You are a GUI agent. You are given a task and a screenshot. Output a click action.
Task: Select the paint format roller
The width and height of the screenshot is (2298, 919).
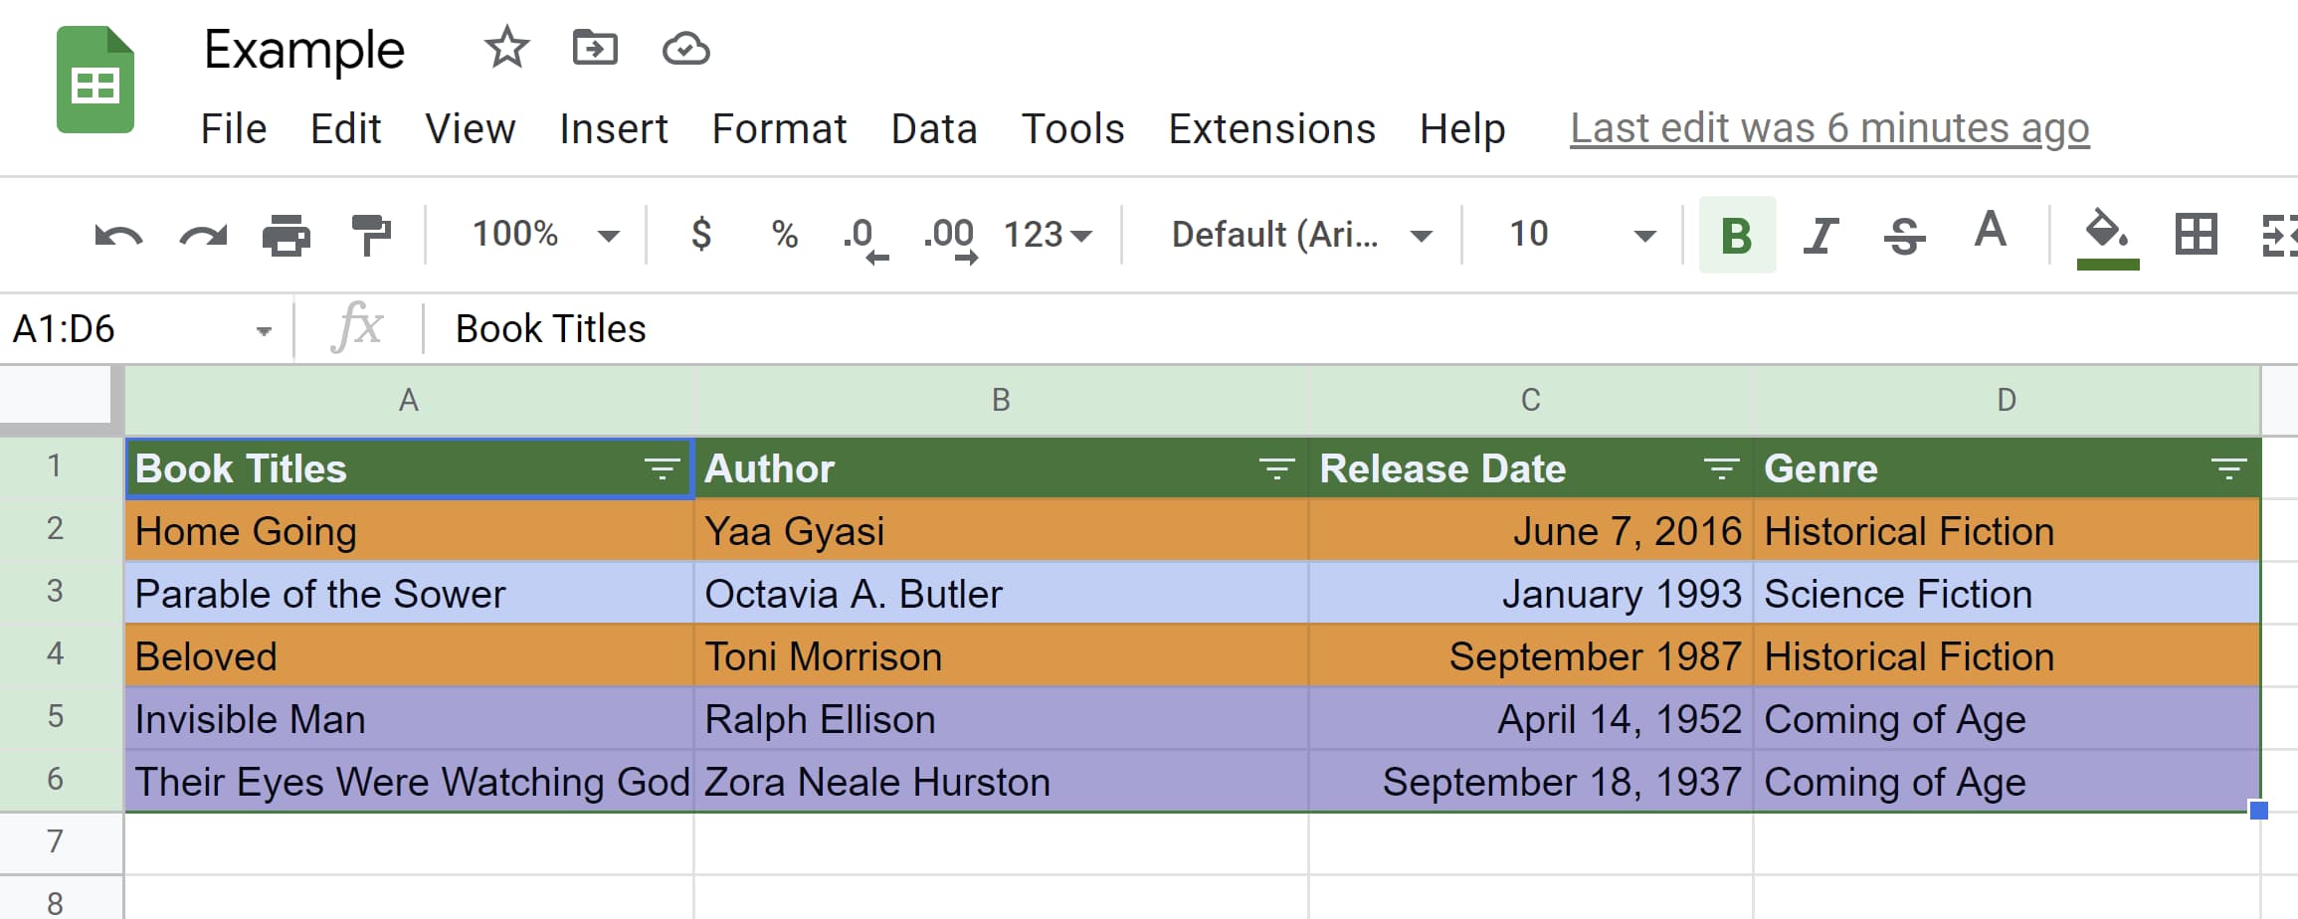tap(371, 236)
